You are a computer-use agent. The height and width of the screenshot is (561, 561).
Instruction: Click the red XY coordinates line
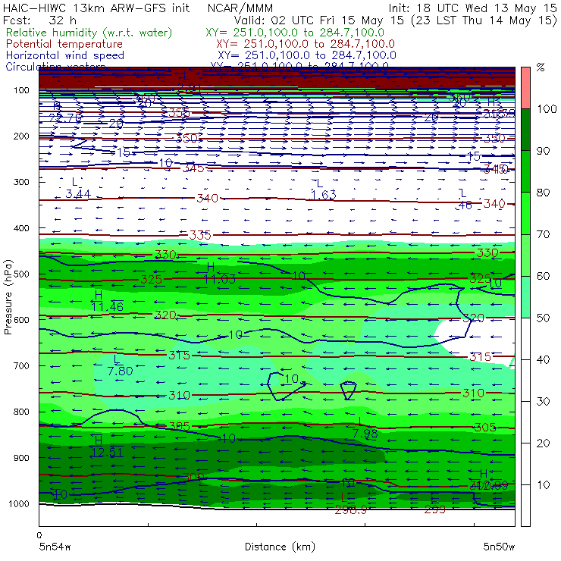[x=306, y=44]
